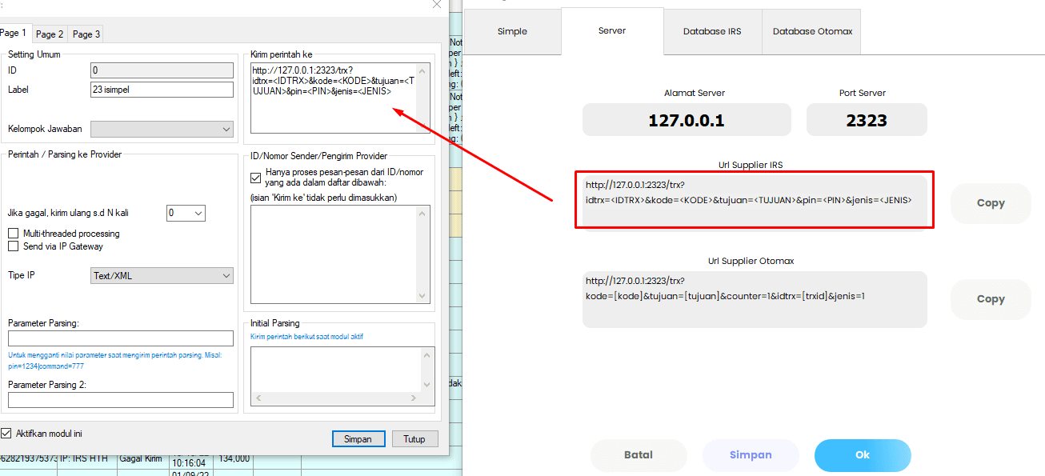Click the Label input field

point(162,90)
